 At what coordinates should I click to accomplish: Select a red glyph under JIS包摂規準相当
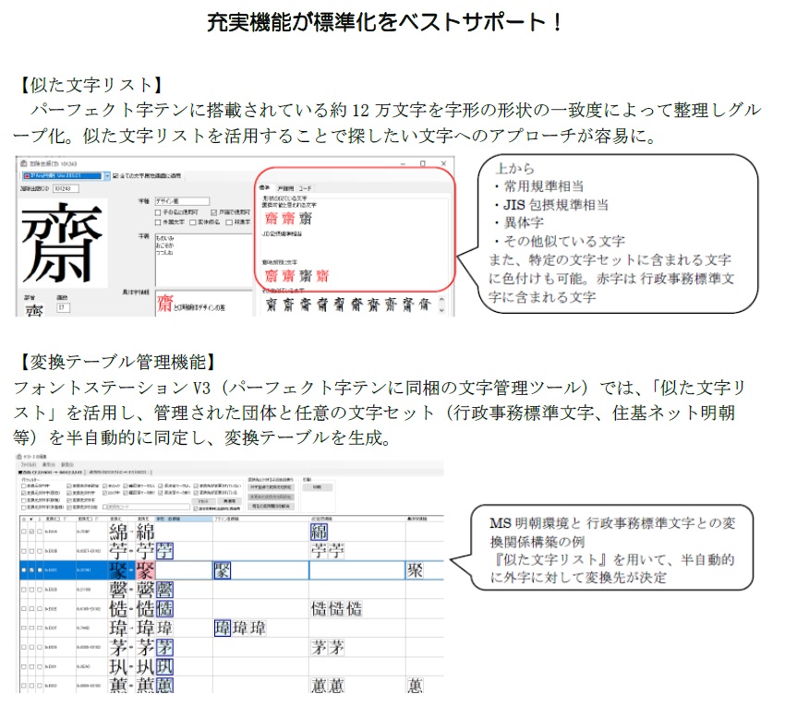point(270,274)
